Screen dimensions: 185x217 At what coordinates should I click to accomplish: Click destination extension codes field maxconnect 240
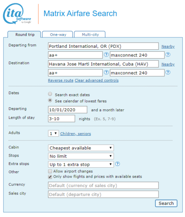coord(137,73)
